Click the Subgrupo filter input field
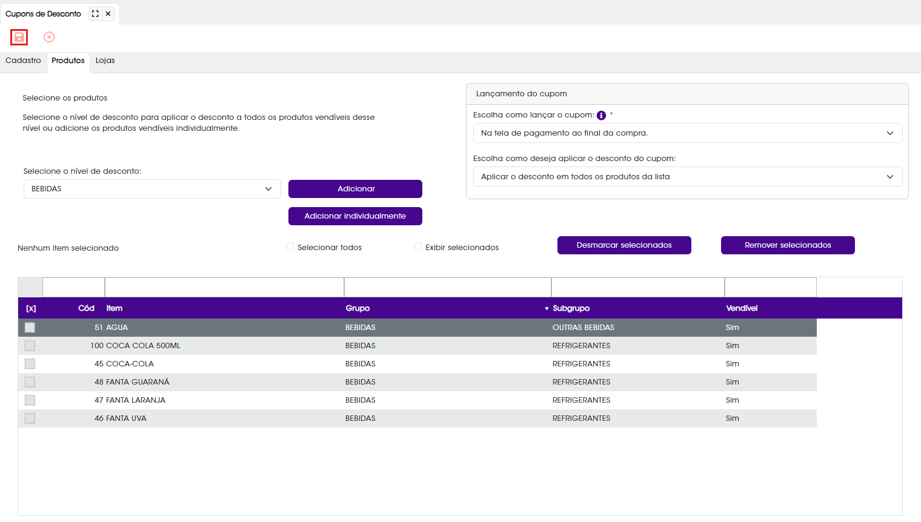921x522 pixels. (x=638, y=287)
